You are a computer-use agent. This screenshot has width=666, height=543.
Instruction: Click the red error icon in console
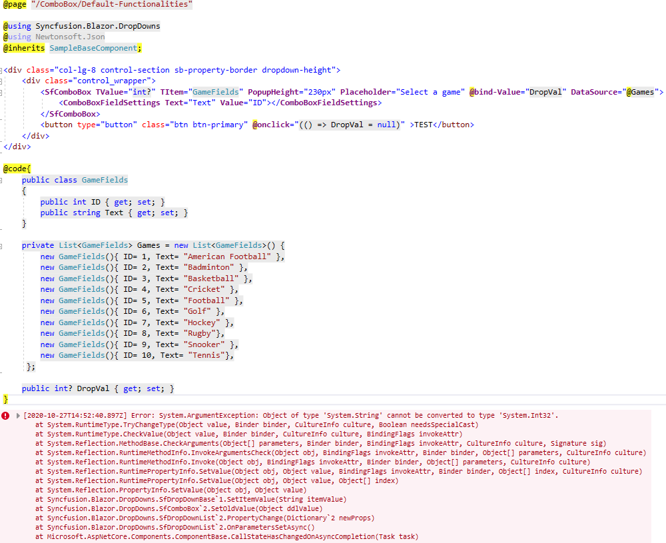click(5, 415)
